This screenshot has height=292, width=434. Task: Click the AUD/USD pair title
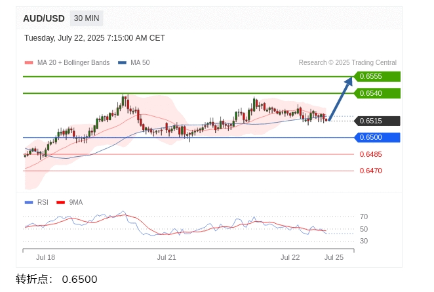tap(44, 18)
